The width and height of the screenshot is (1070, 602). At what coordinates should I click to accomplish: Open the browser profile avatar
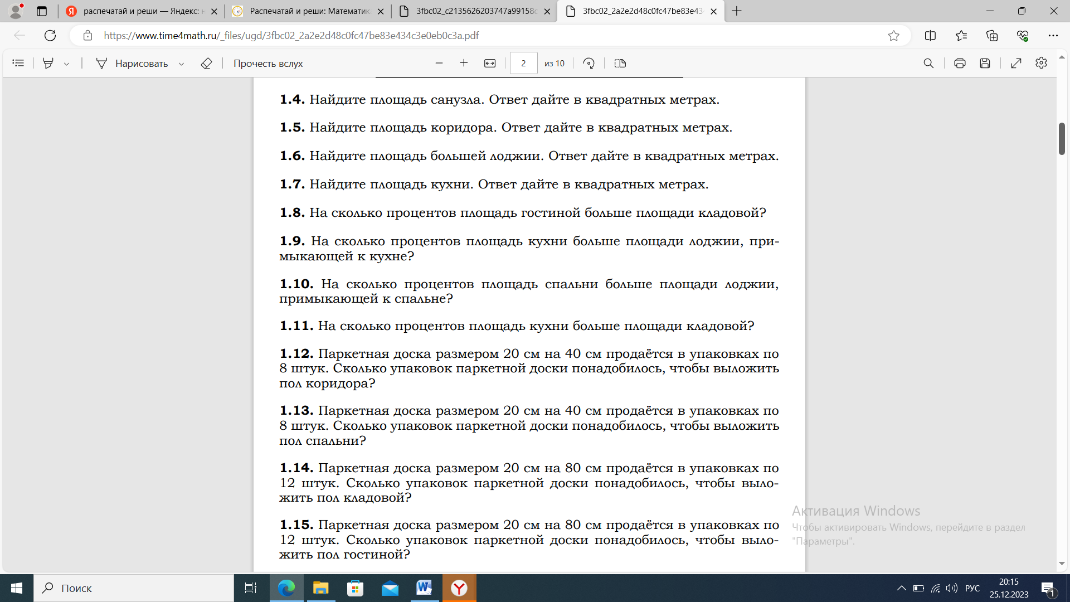(x=16, y=11)
